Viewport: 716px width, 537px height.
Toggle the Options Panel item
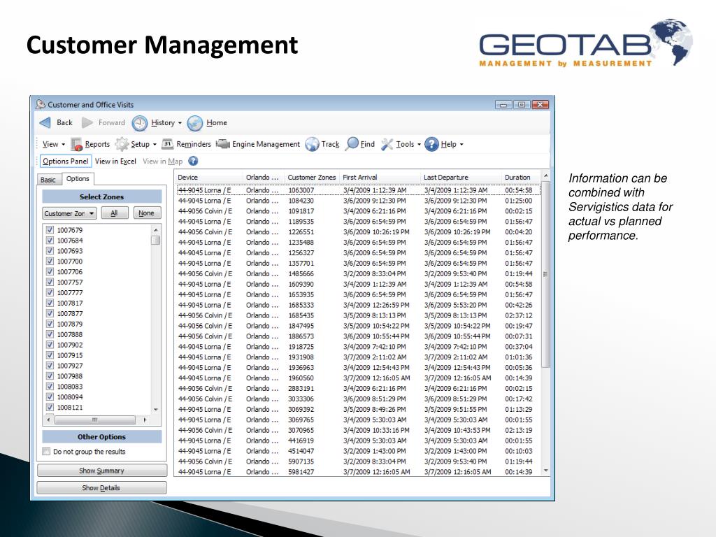click(66, 162)
